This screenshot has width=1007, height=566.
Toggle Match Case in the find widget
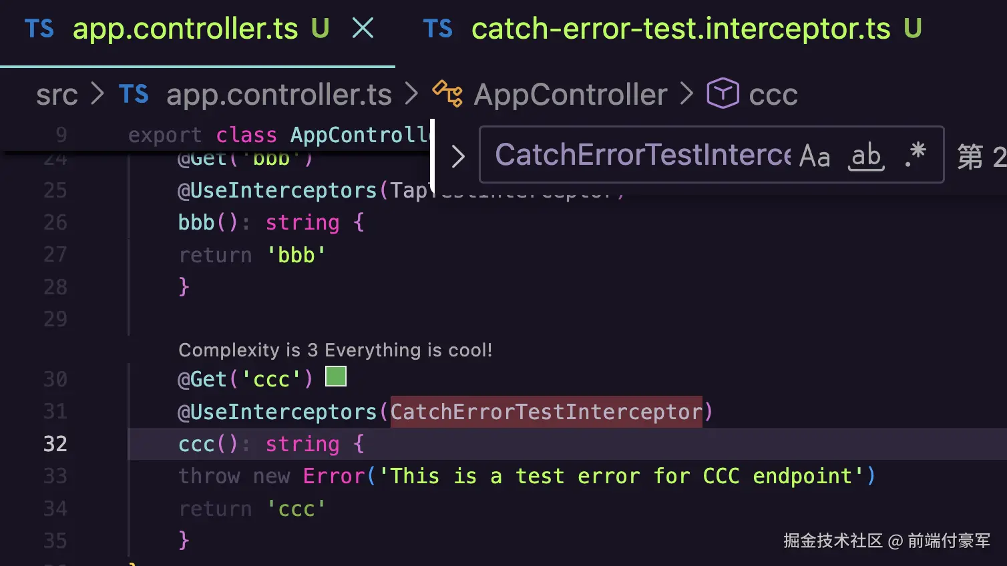click(815, 156)
